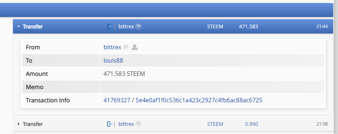Open louis88 account link
338x134 pixels.
click(x=113, y=60)
